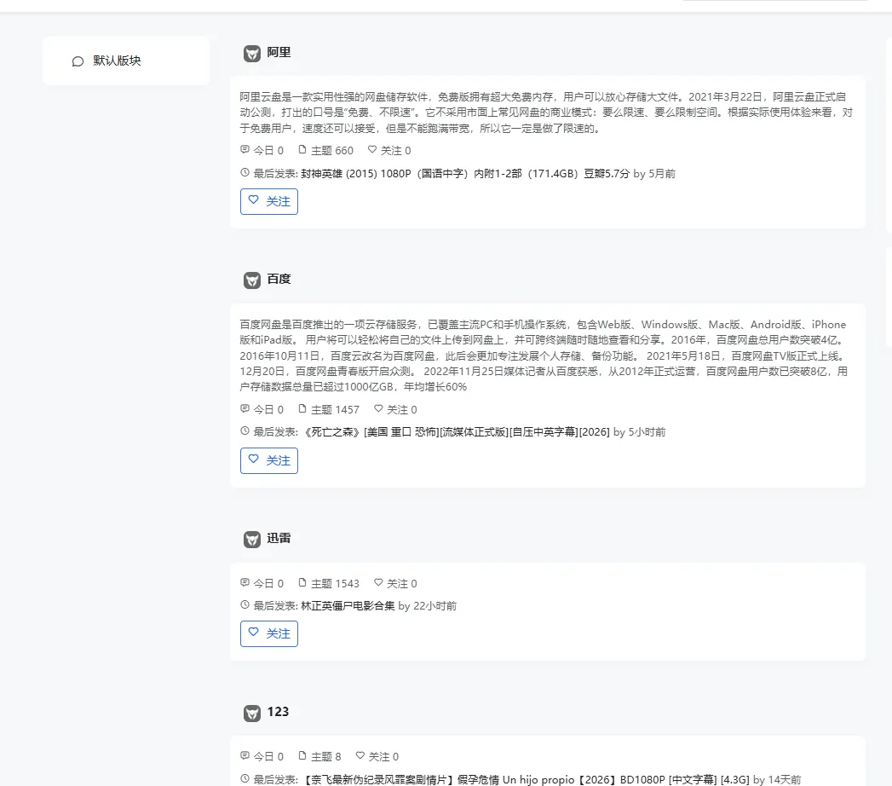Click the document icon beside 主题 1457
The image size is (892, 786).
302,408
